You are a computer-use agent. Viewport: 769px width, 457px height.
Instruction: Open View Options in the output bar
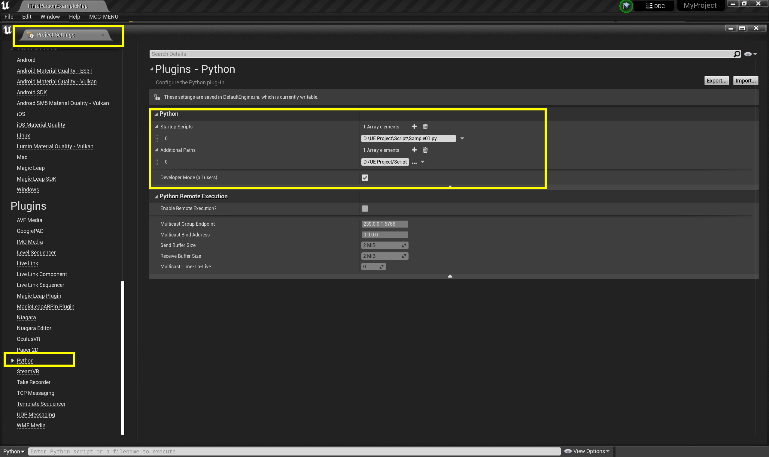pos(587,451)
